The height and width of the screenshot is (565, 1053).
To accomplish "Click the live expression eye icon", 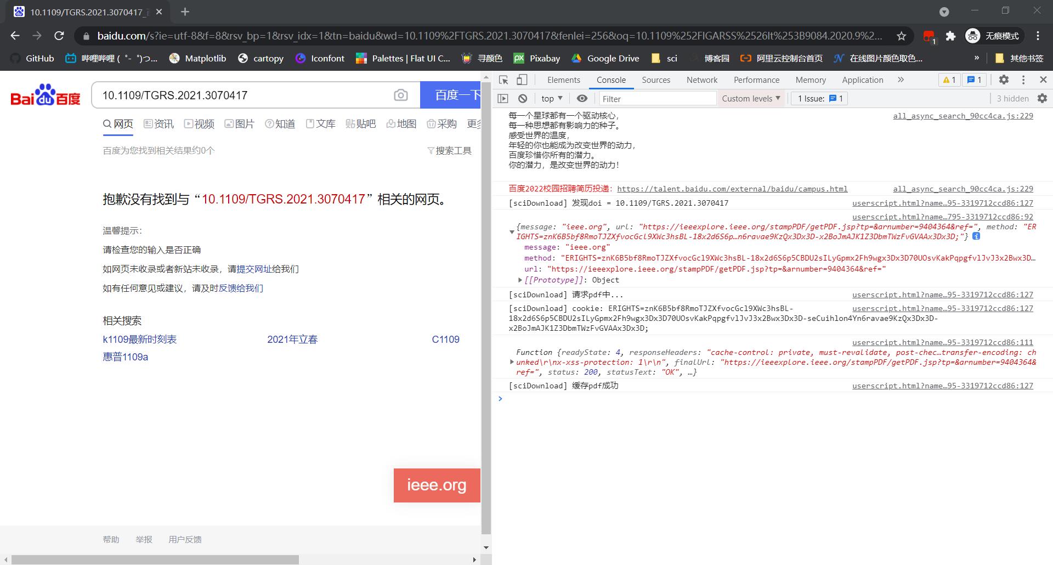I will click(582, 99).
